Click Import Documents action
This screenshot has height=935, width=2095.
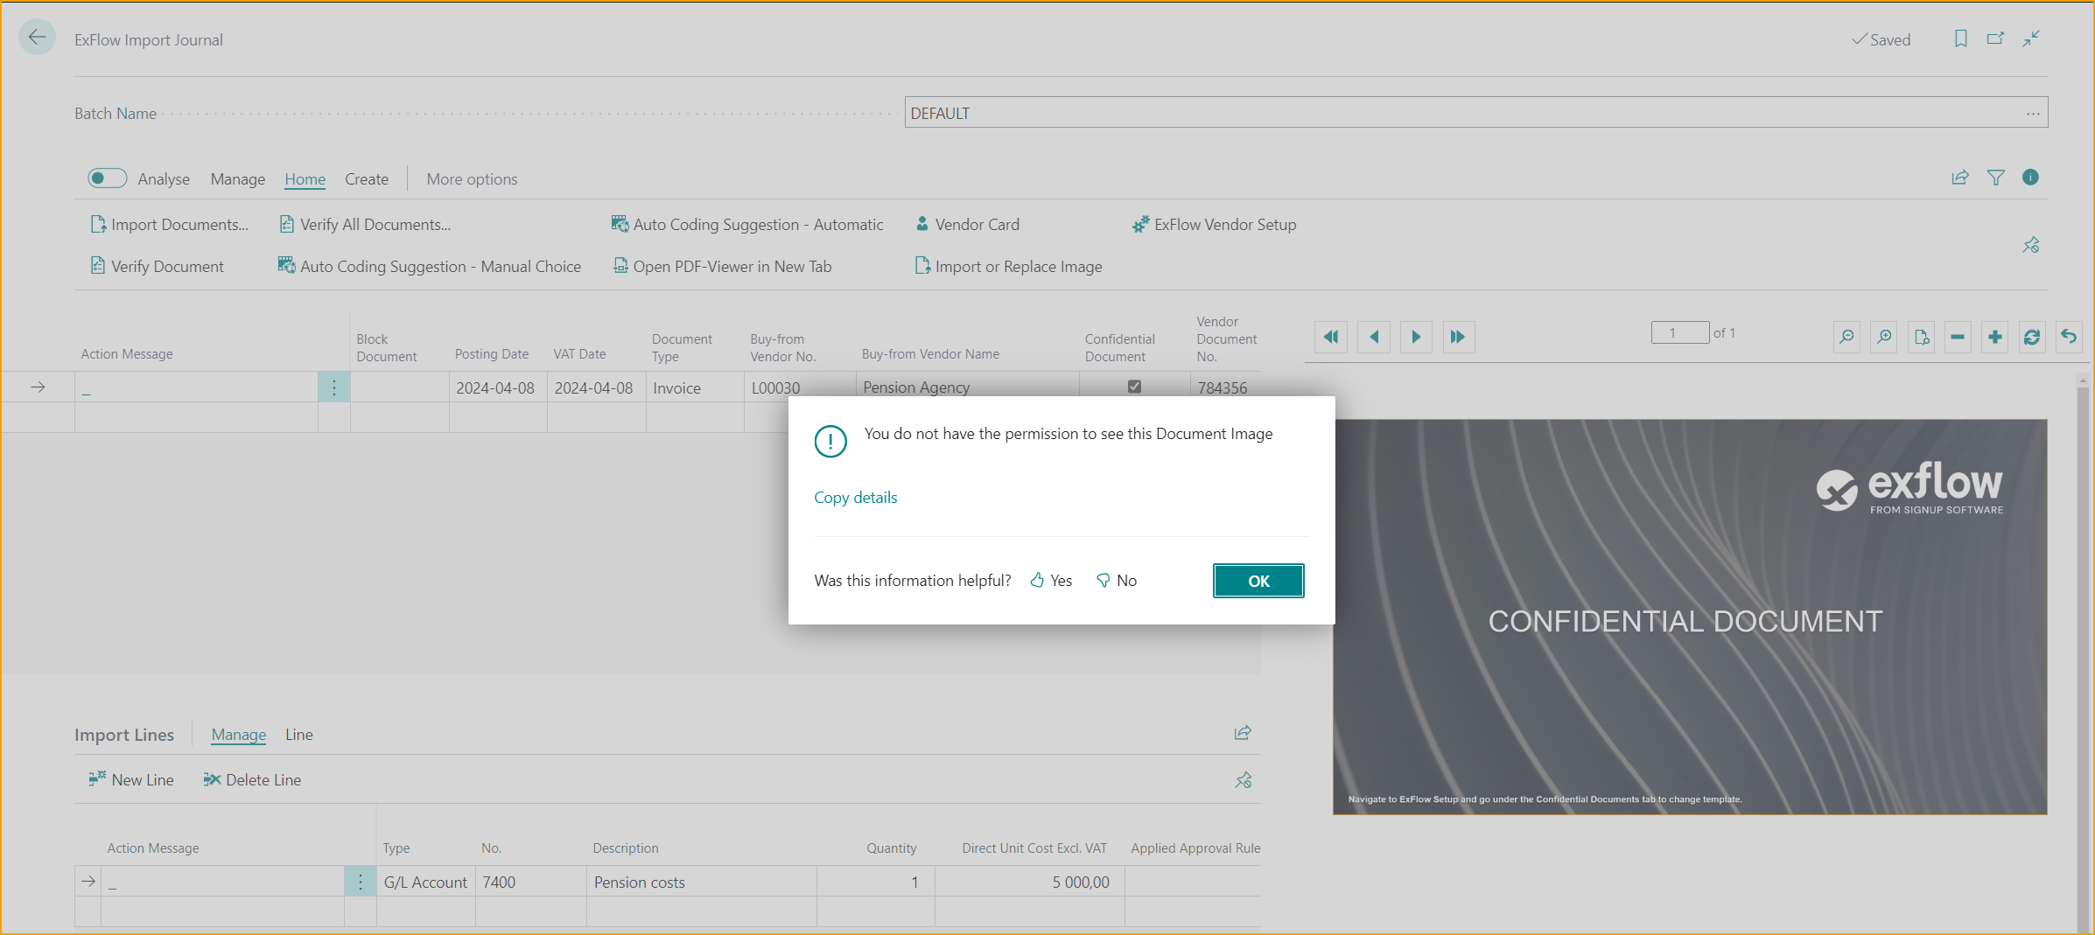tap(170, 224)
